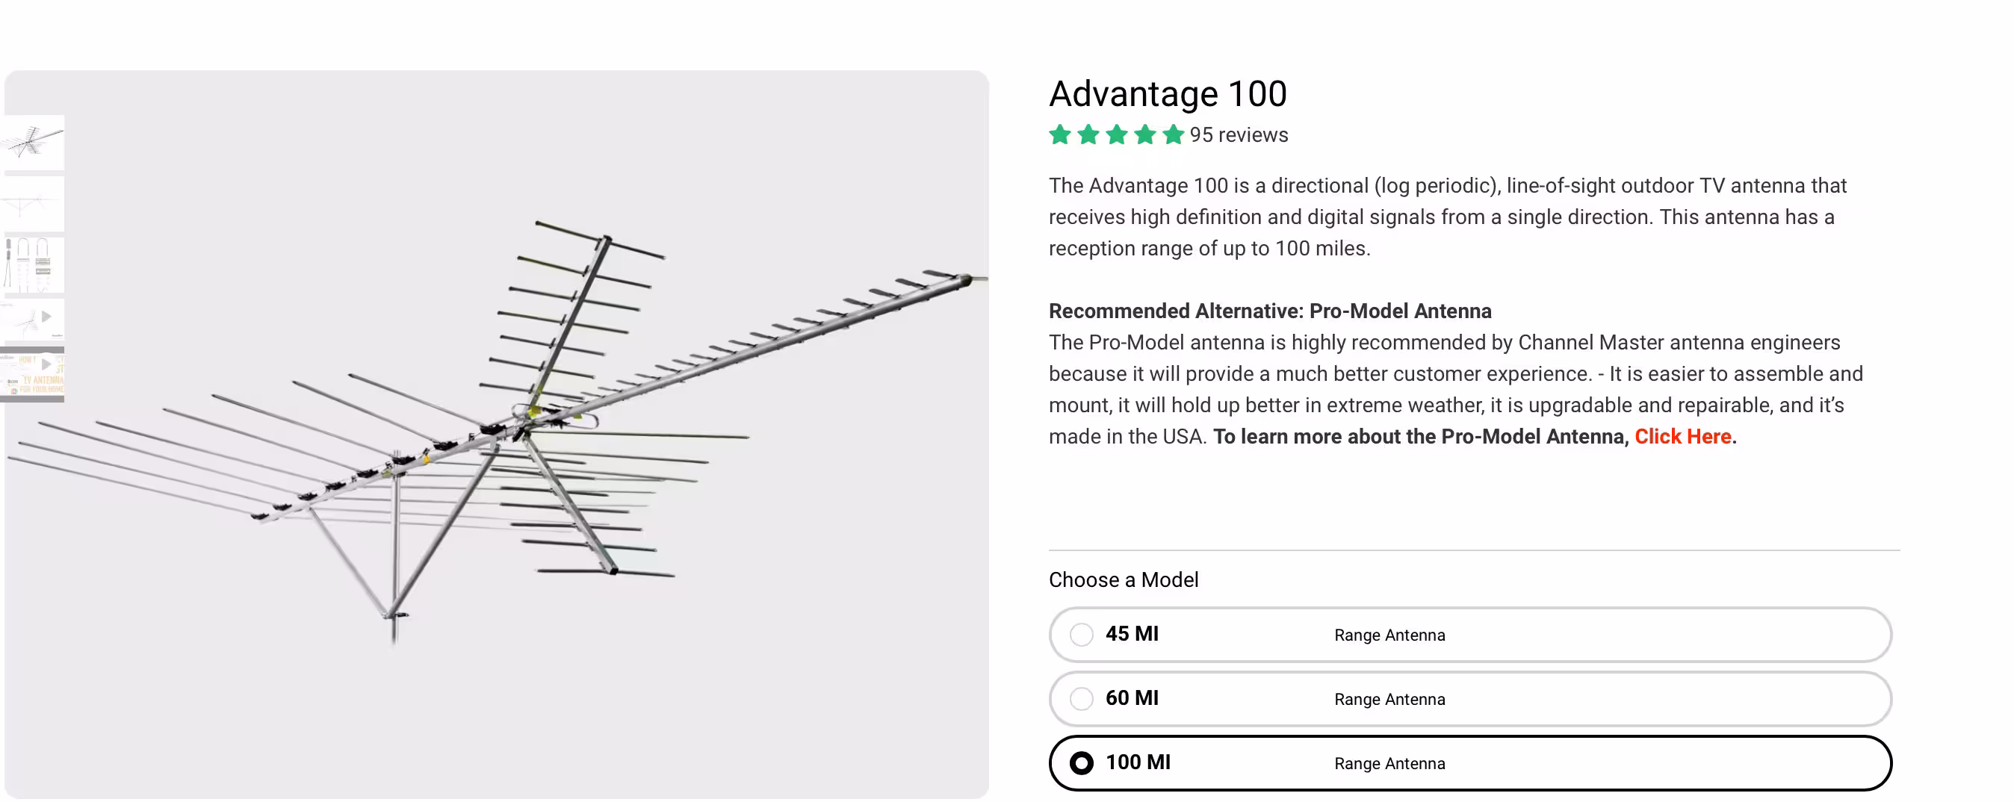Follow the red 'Click Here' link
Viewport: 2014px width, 802px height.
[x=1682, y=436]
